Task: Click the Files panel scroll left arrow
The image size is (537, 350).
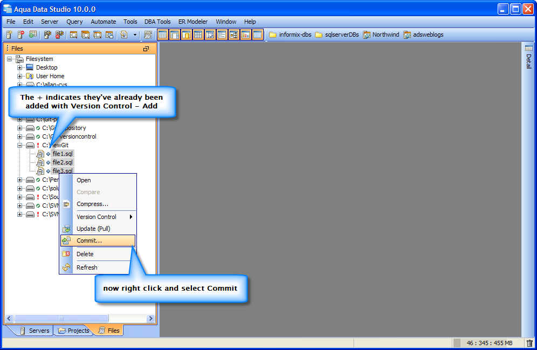Action: [9, 319]
